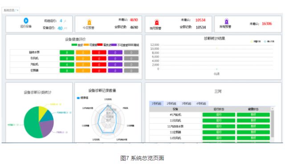
Task: Switch to the 2号机组 tab
Action: click(171, 104)
